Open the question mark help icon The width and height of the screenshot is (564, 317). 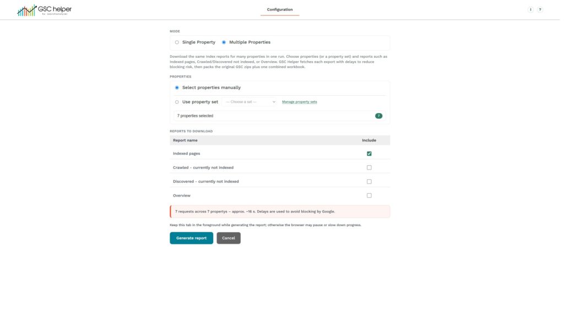click(x=540, y=10)
